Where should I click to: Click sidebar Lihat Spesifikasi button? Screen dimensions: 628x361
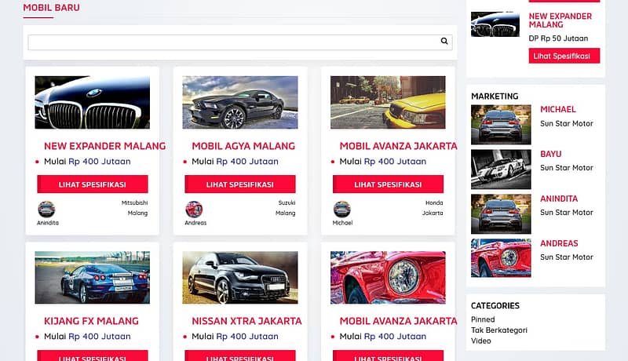click(564, 56)
